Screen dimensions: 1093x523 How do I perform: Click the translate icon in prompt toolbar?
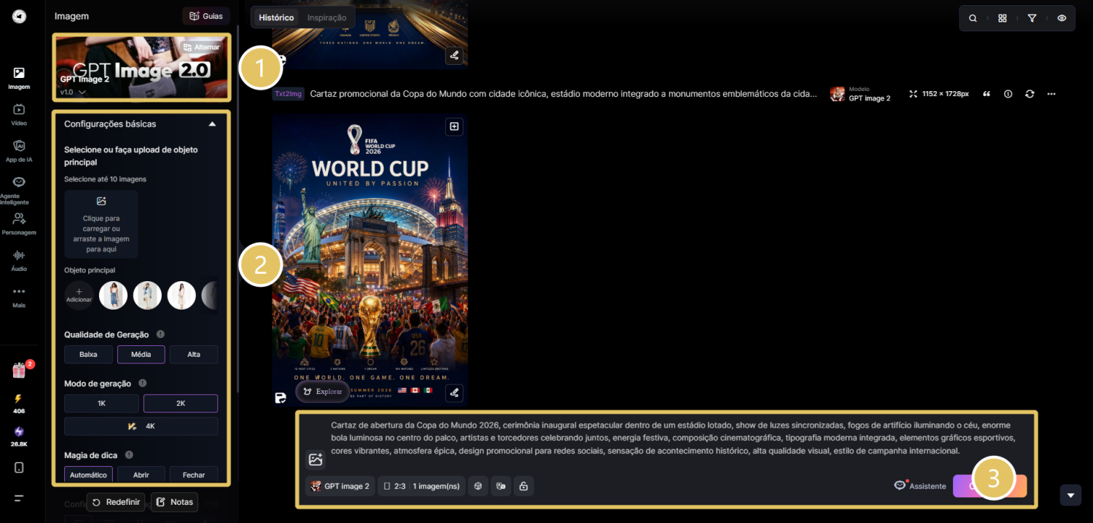pyautogui.click(x=501, y=486)
